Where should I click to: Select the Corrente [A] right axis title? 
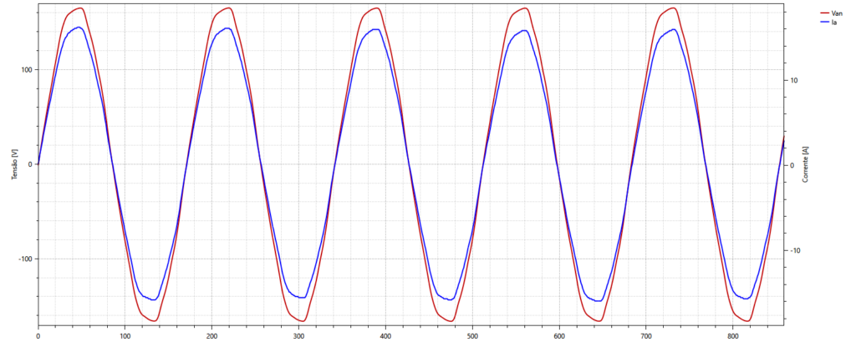click(x=805, y=164)
